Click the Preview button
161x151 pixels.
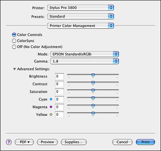click(x=47, y=142)
